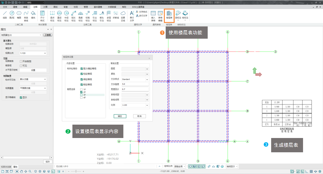The height and width of the screenshot is (174, 323).
Task: Click the 取消 button in dialog
Action: (139, 116)
